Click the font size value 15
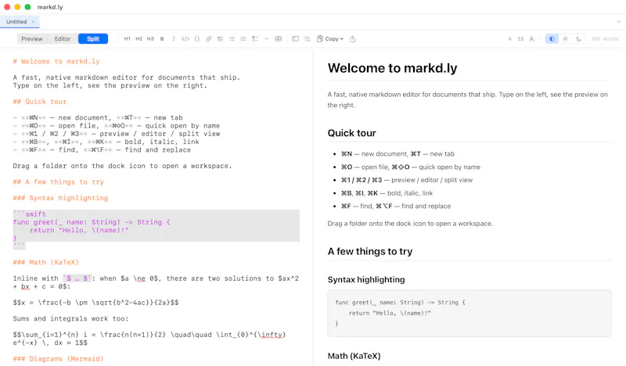Viewport: 626px width, 366px height. click(x=520, y=39)
